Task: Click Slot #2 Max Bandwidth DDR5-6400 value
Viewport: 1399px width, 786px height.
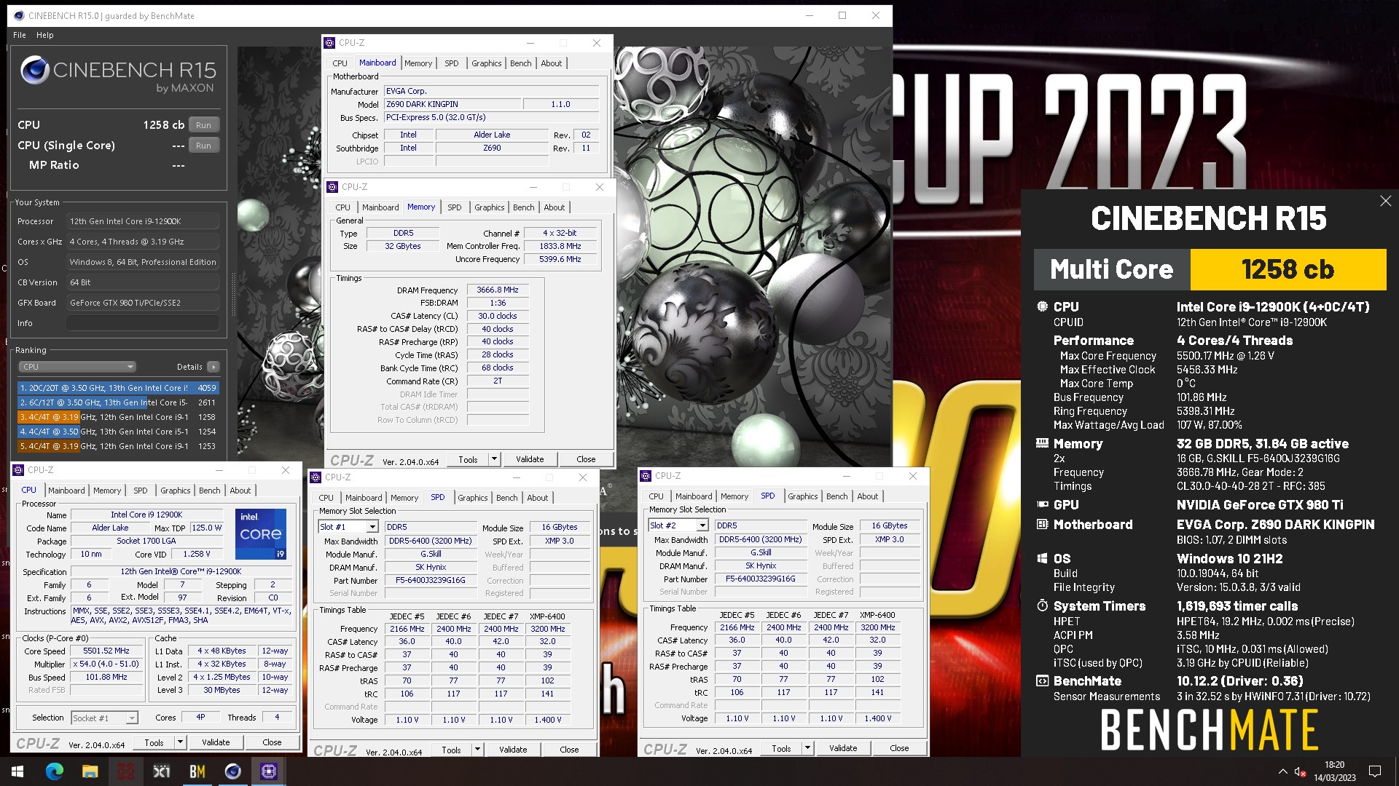Action: pos(761,540)
